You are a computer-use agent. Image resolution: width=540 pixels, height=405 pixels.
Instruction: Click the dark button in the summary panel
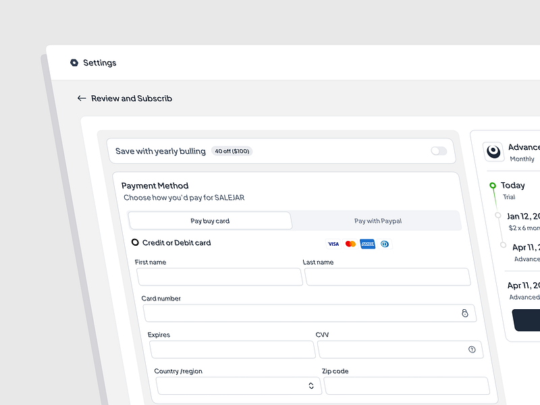click(x=526, y=320)
